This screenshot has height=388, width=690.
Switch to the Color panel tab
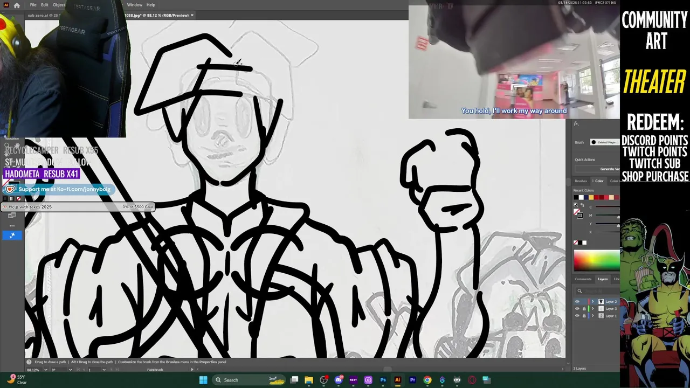[599, 181]
